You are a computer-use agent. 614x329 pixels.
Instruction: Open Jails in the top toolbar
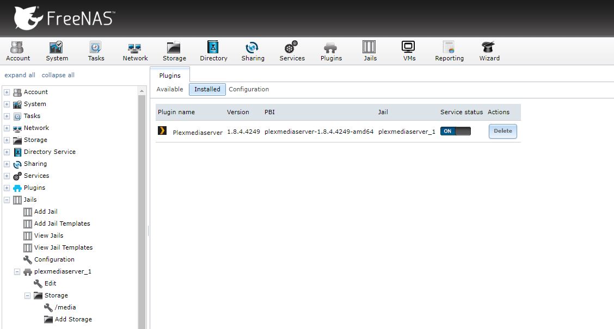370,51
